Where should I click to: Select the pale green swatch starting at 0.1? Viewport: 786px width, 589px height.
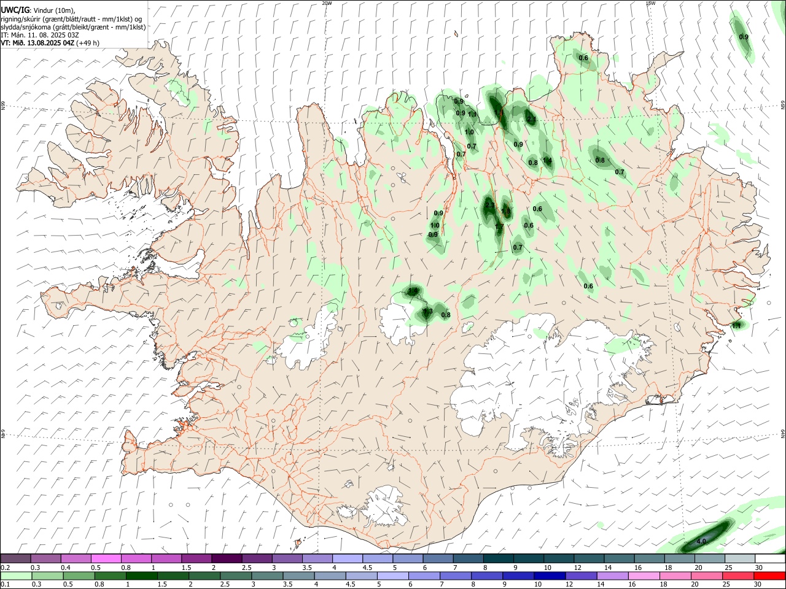pos(16,576)
